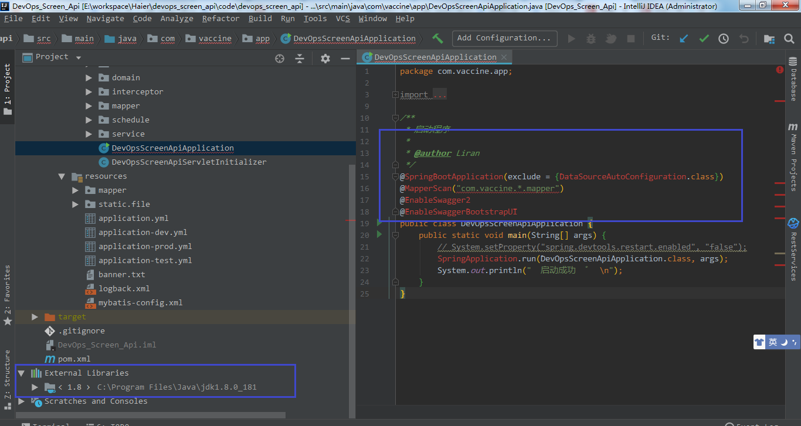Screen dimensions: 801x426
Task: Click Git Commit checkmark icon
Action: pyautogui.click(x=704, y=39)
